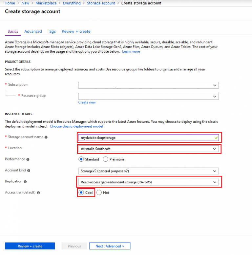The height and width of the screenshot is (255, 252).
Task: Open the Learn more link
Action: click(x=131, y=51)
